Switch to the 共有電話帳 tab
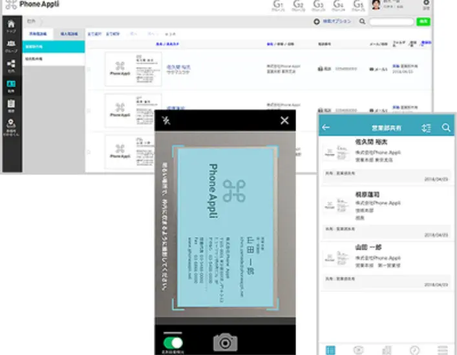Image resolution: width=457 pixels, height=355 pixels. tap(38, 34)
